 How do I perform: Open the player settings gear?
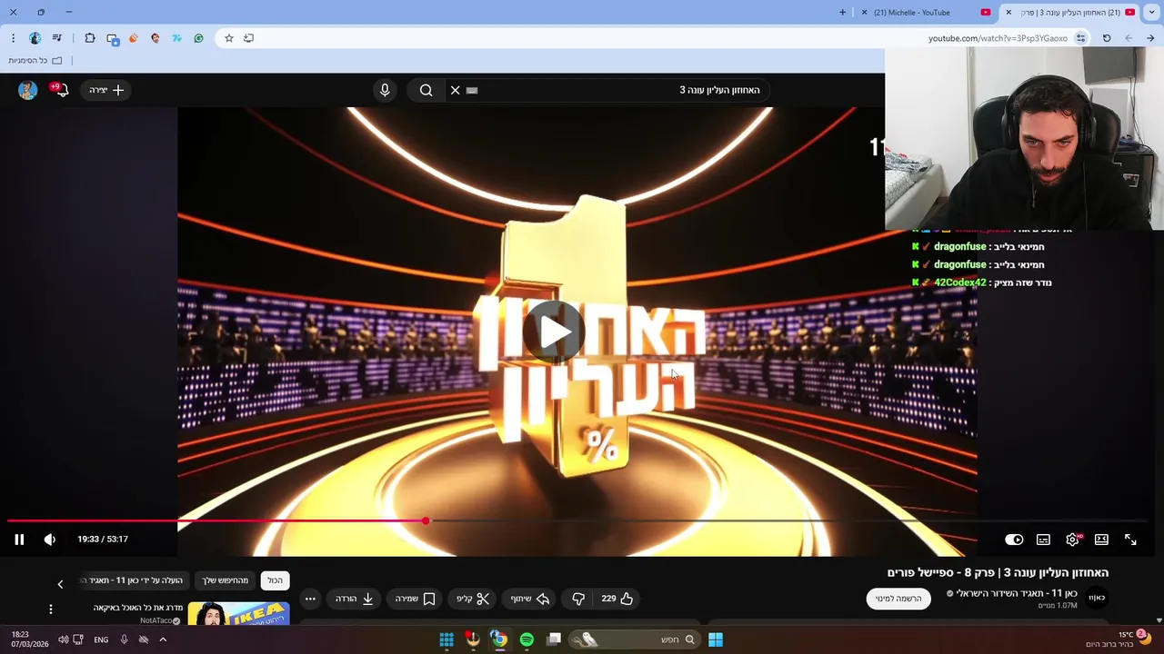tap(1073, 540)
